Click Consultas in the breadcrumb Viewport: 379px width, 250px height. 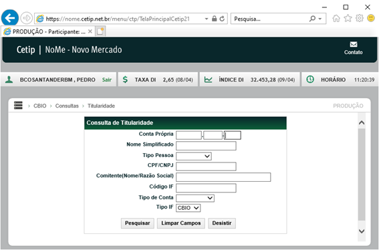(x=67, y=106)
